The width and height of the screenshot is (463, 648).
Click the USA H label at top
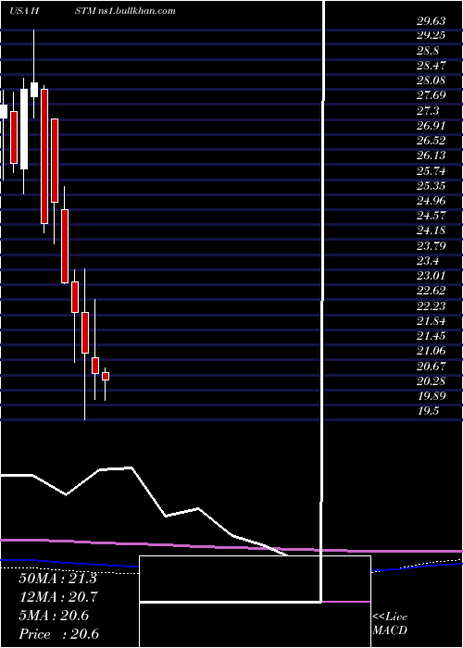pos(24,11)
